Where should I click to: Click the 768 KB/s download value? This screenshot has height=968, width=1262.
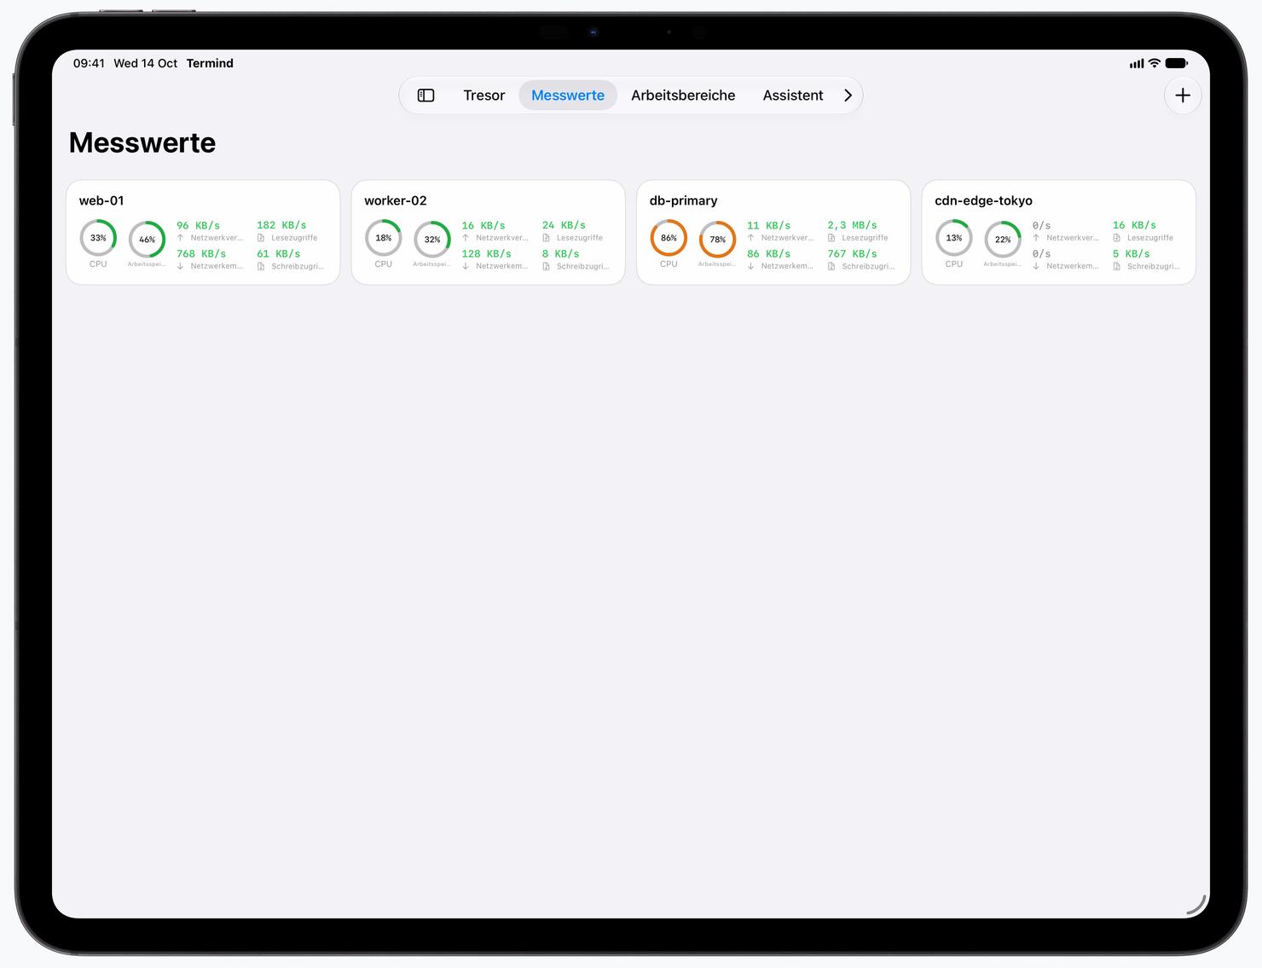pos(201,253)
